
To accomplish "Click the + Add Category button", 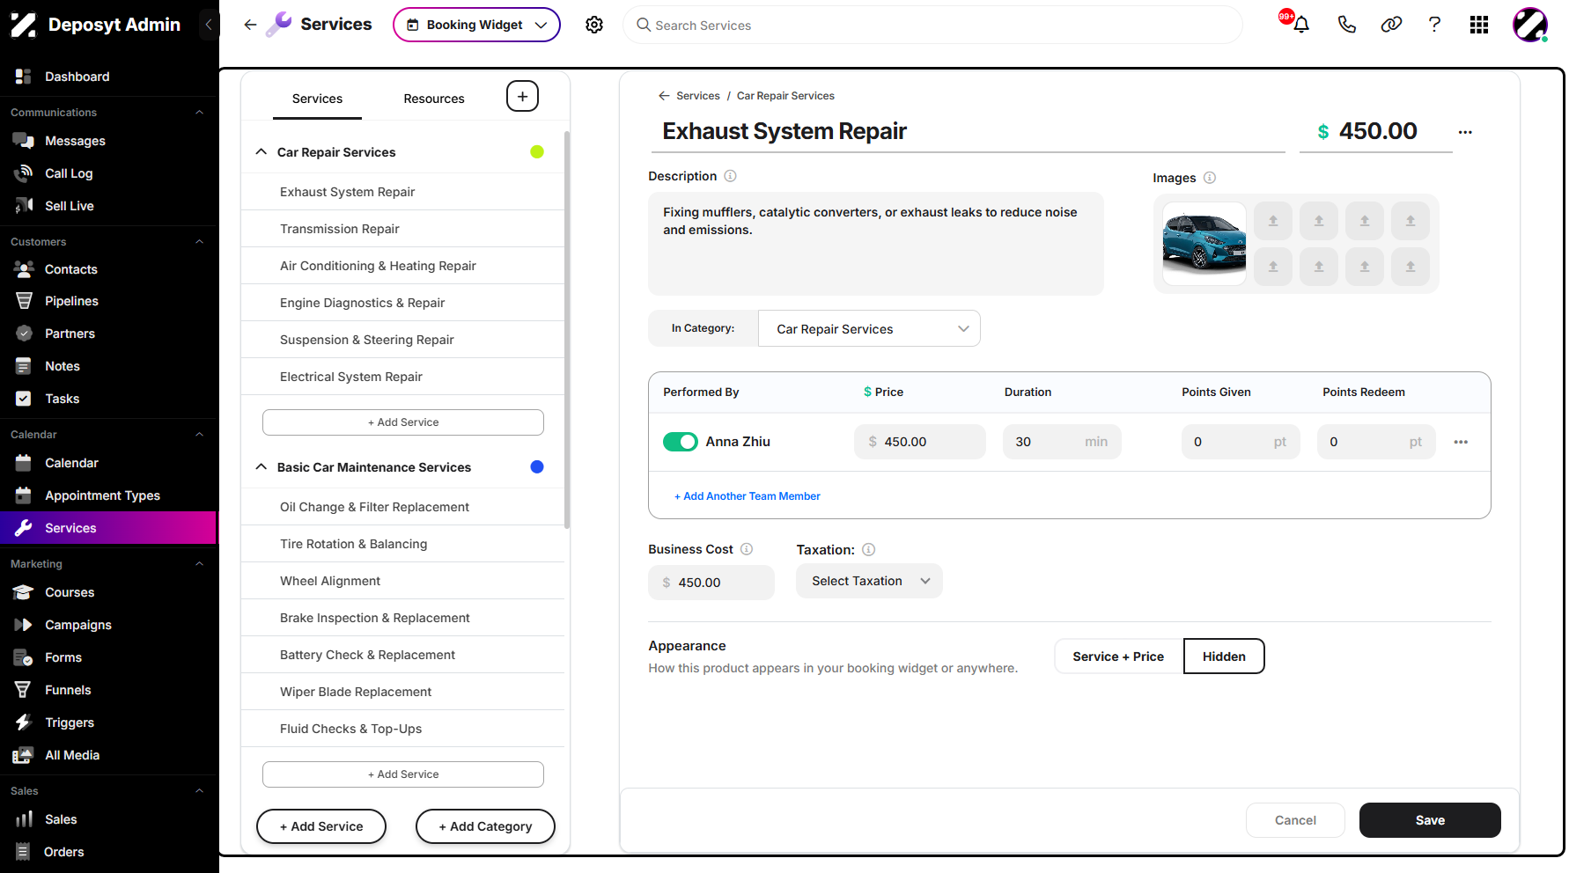I will (x=485, y=826).
